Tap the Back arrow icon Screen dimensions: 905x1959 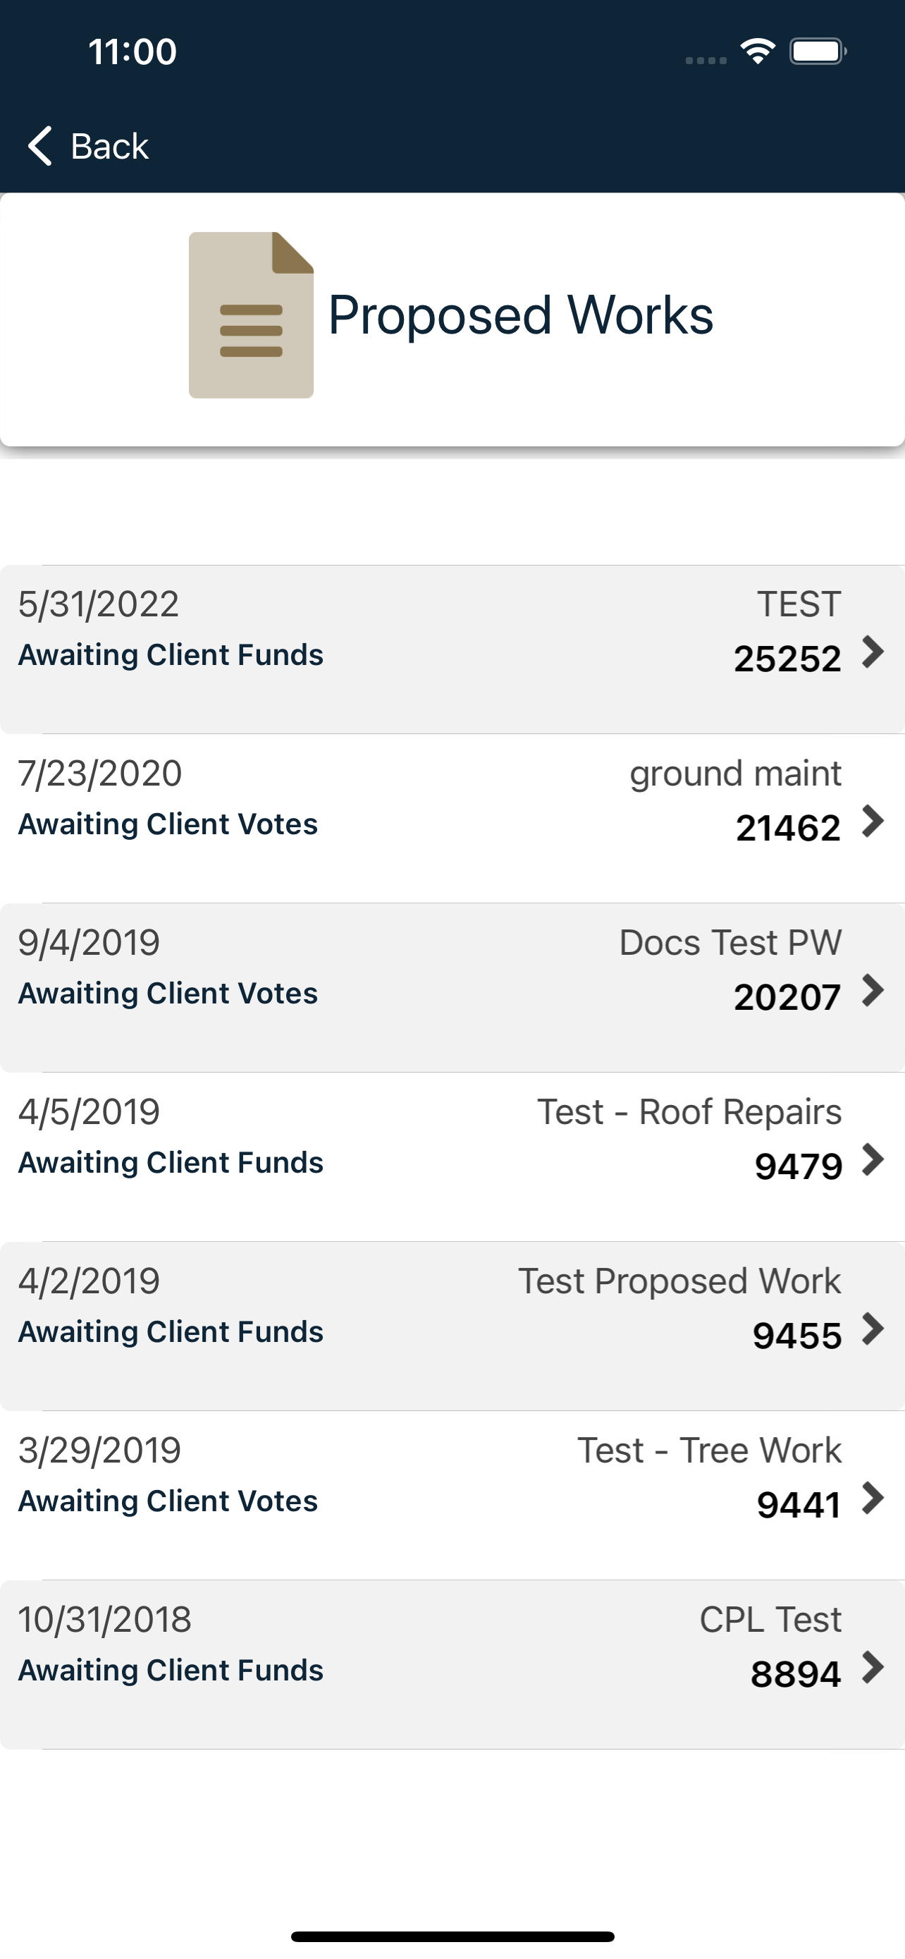(x=39, y=145)
